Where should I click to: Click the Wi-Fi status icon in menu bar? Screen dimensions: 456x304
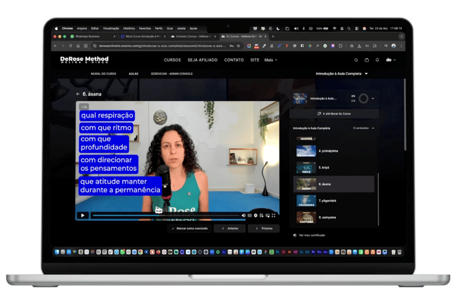click(334, 28)
